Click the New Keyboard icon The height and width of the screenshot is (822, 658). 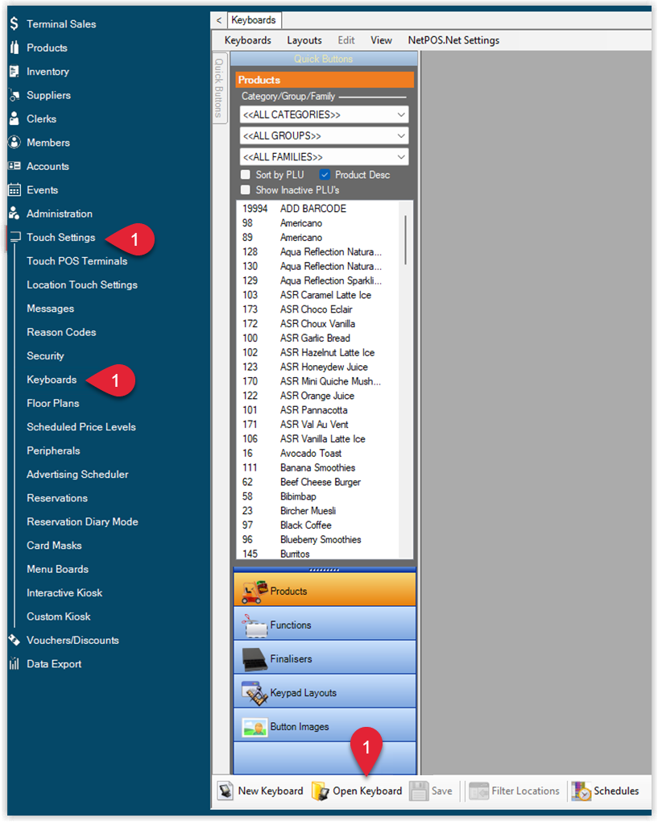point(226,791)
